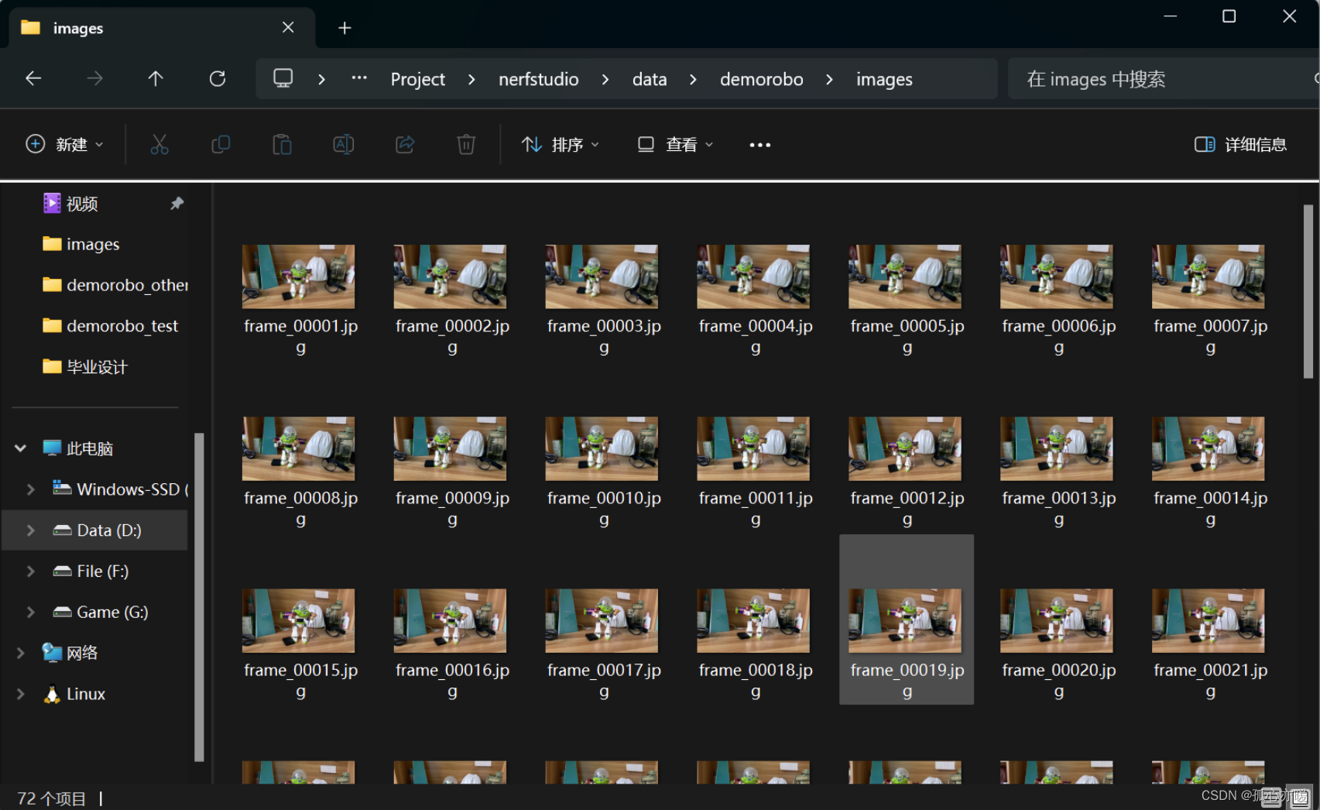Unpin the 视频 folder using pin icon
Viewport: 1320px width, 810px height.
tap(177, 203)
